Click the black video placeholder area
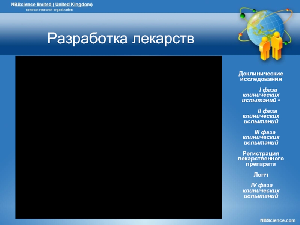This screenshot has width=300, height=225. (x=118, y=137)
